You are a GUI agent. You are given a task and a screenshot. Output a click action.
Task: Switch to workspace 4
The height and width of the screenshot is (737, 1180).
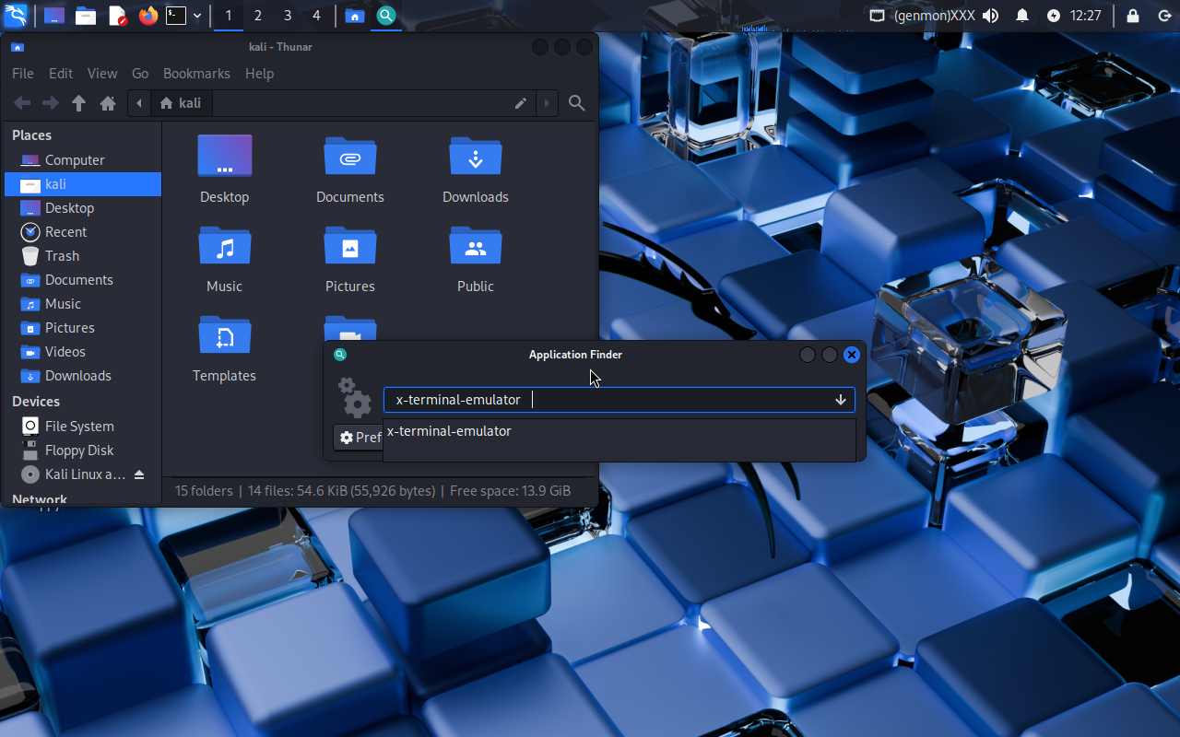pyautogui.click(x=317, y=16)
